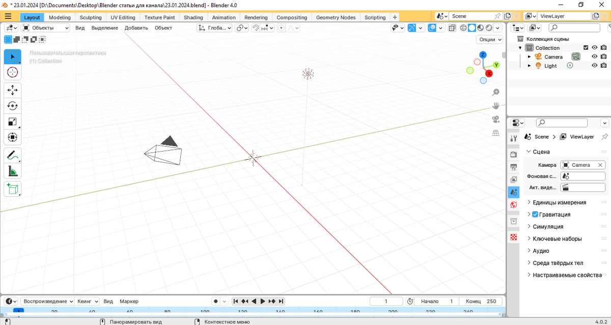Pick the Scale tool
The width and height of the screenshot is (611, 325).
point(13,122)
